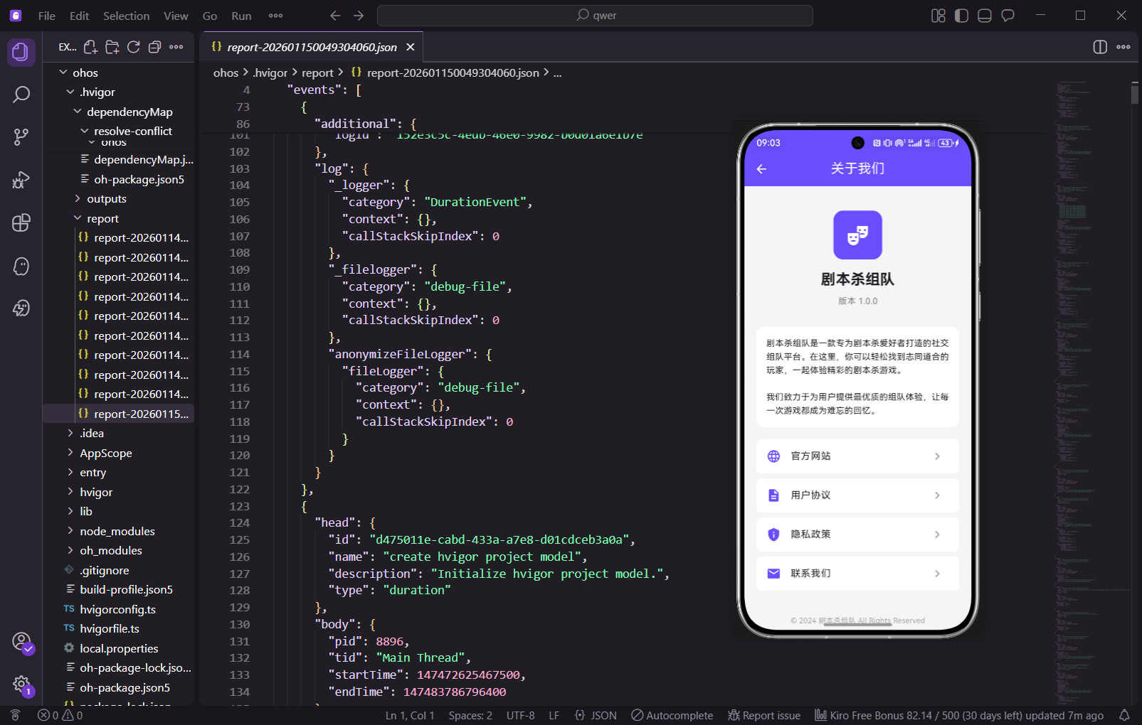Open the Kiro ghost panel icon
1142x725 pixels.
coord(21,266)
